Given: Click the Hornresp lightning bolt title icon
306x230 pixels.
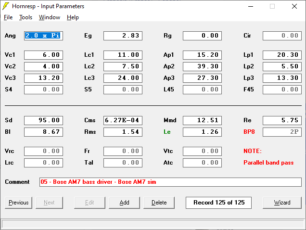Looking at the screenshot, I should coord(6,6).
